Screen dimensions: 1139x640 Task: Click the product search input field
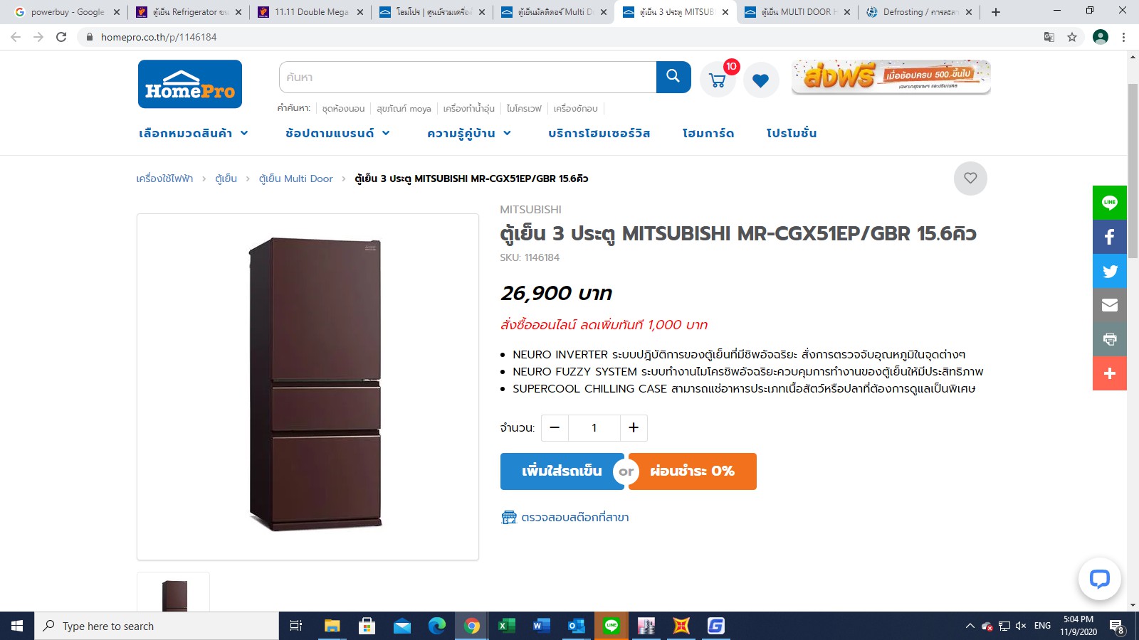pyautogui.click(x=468, y=77)
